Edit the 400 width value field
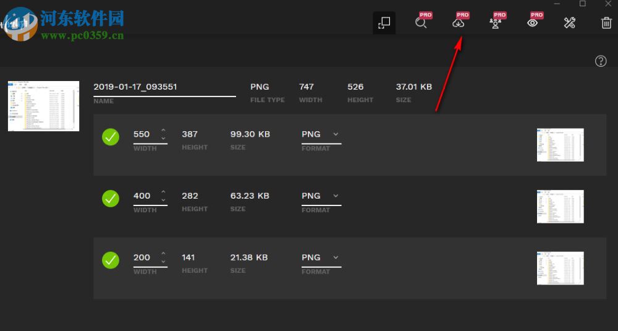This screenshot has width=618, height=331. [x=142, y=196]
